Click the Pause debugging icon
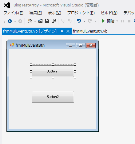 122,21
